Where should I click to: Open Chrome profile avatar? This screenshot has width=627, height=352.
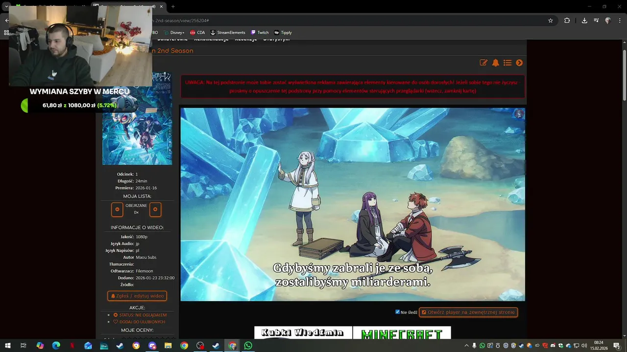(608, 21)
